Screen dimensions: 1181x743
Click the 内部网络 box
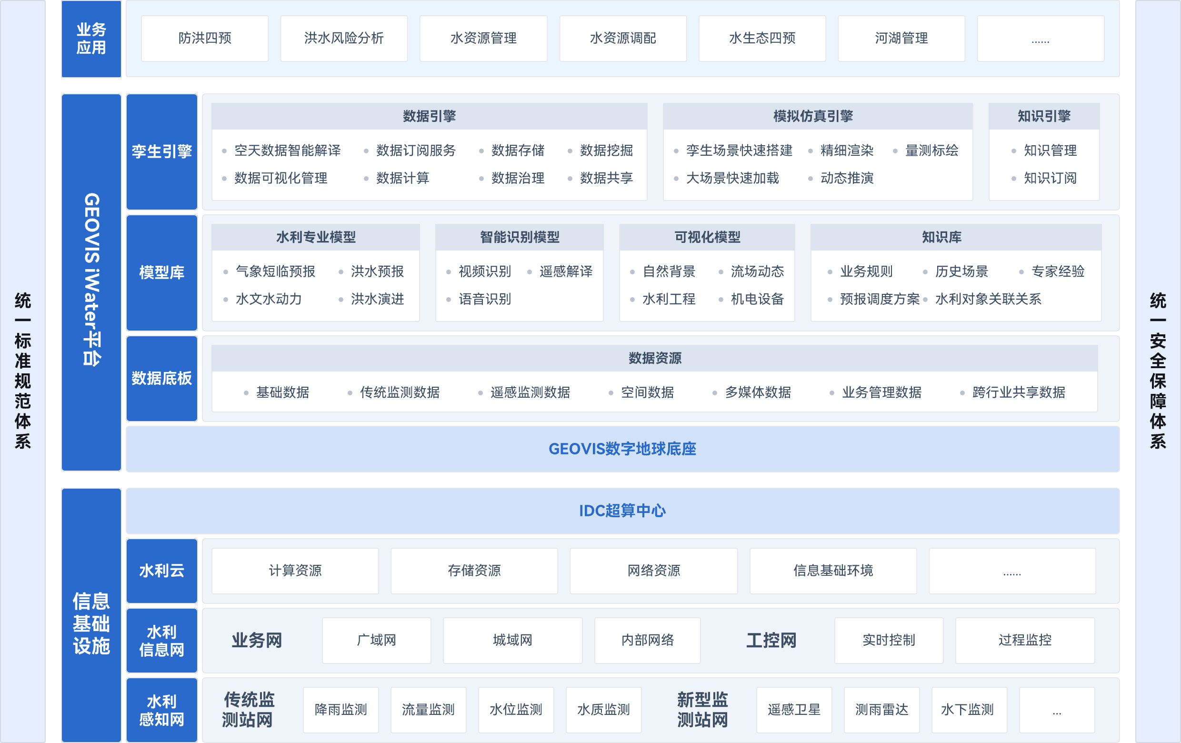(647, 641)
